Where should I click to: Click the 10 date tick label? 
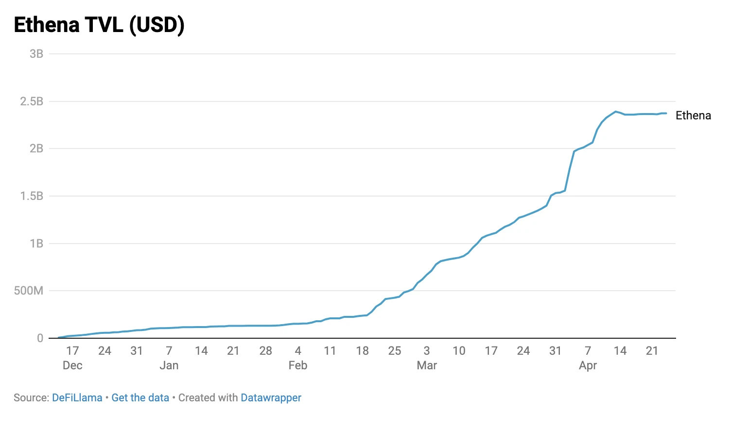click(x=459, y=351)
